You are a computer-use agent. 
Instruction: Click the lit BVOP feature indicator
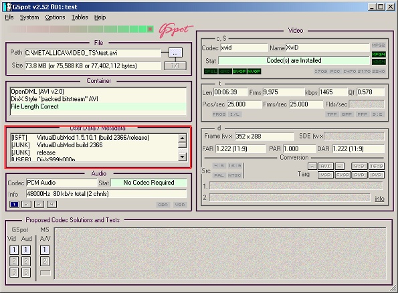pos(239,72)
